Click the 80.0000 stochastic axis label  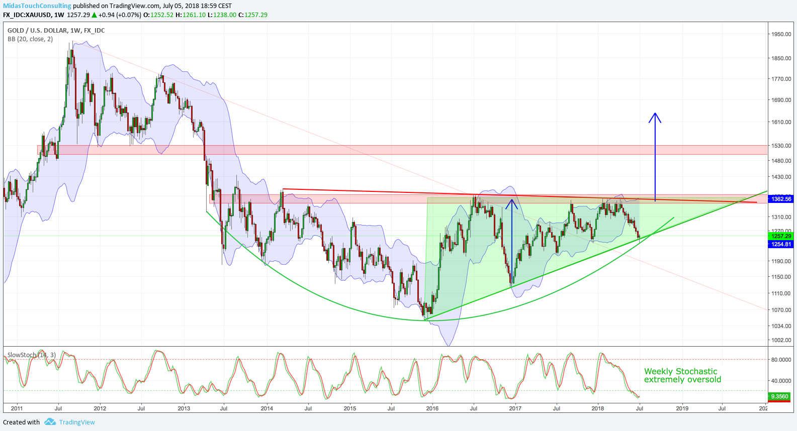781,360
